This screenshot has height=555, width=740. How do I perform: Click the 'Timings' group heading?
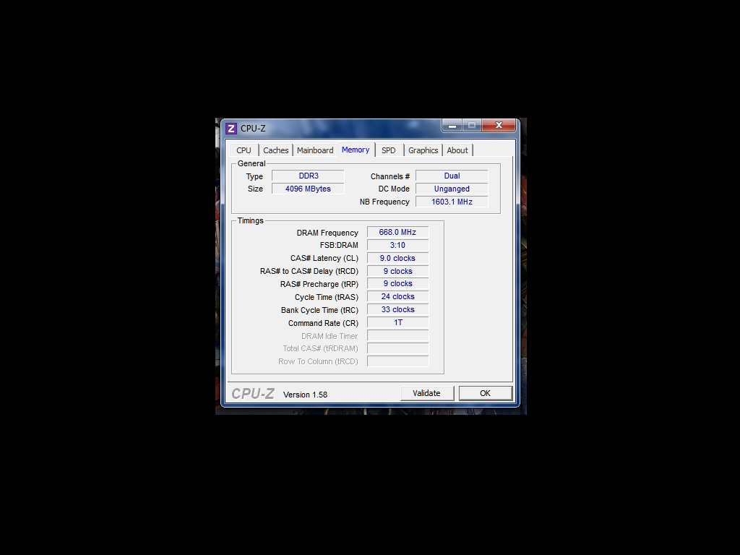point(251,220)
